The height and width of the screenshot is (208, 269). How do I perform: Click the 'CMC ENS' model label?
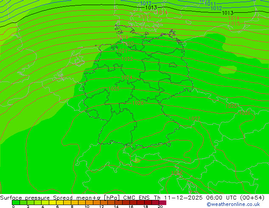click(x=136, y=198)
